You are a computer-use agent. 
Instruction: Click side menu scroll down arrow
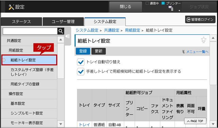point(61,124)
